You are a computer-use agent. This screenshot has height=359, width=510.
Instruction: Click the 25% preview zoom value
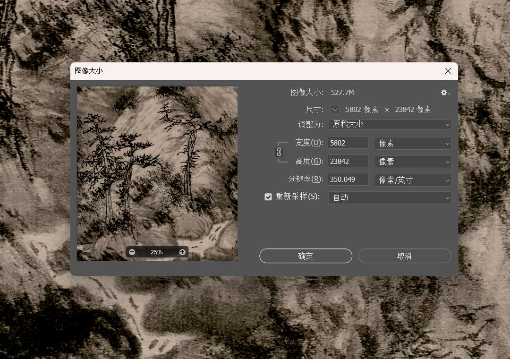pyautogui.click(x=157, y=252)
